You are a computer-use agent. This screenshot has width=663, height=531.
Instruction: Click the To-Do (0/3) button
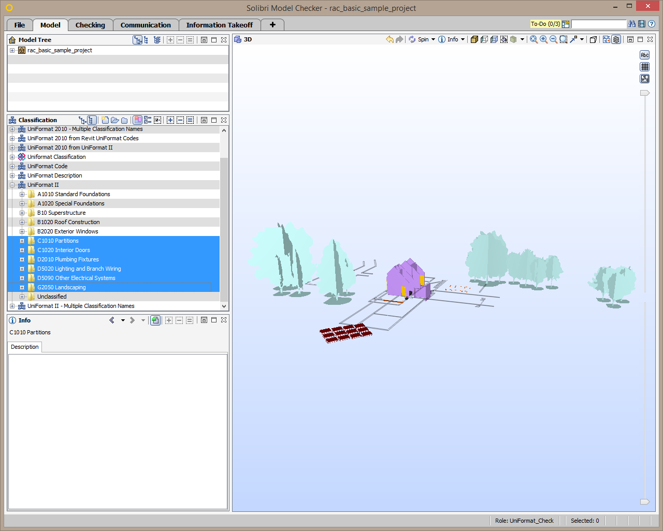[x=545, y=24]
